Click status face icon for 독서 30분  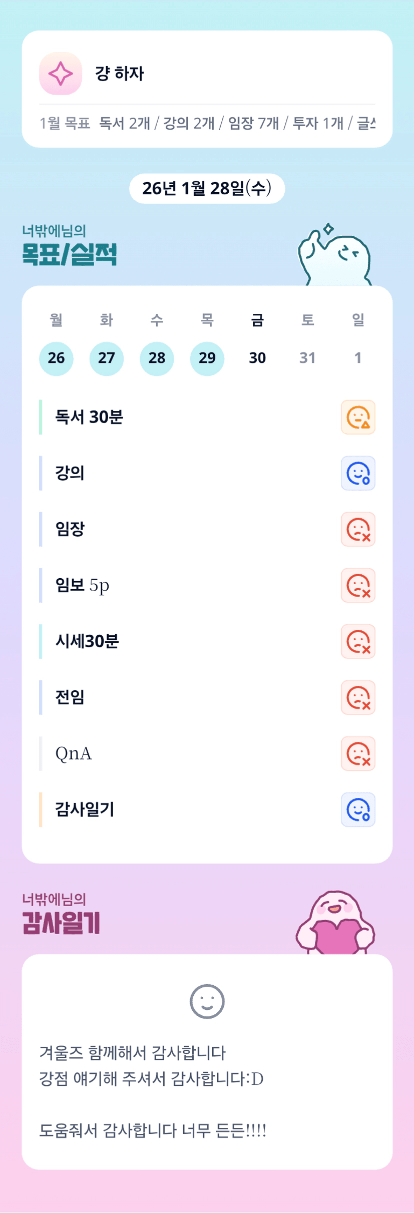(x=358, y=417)
